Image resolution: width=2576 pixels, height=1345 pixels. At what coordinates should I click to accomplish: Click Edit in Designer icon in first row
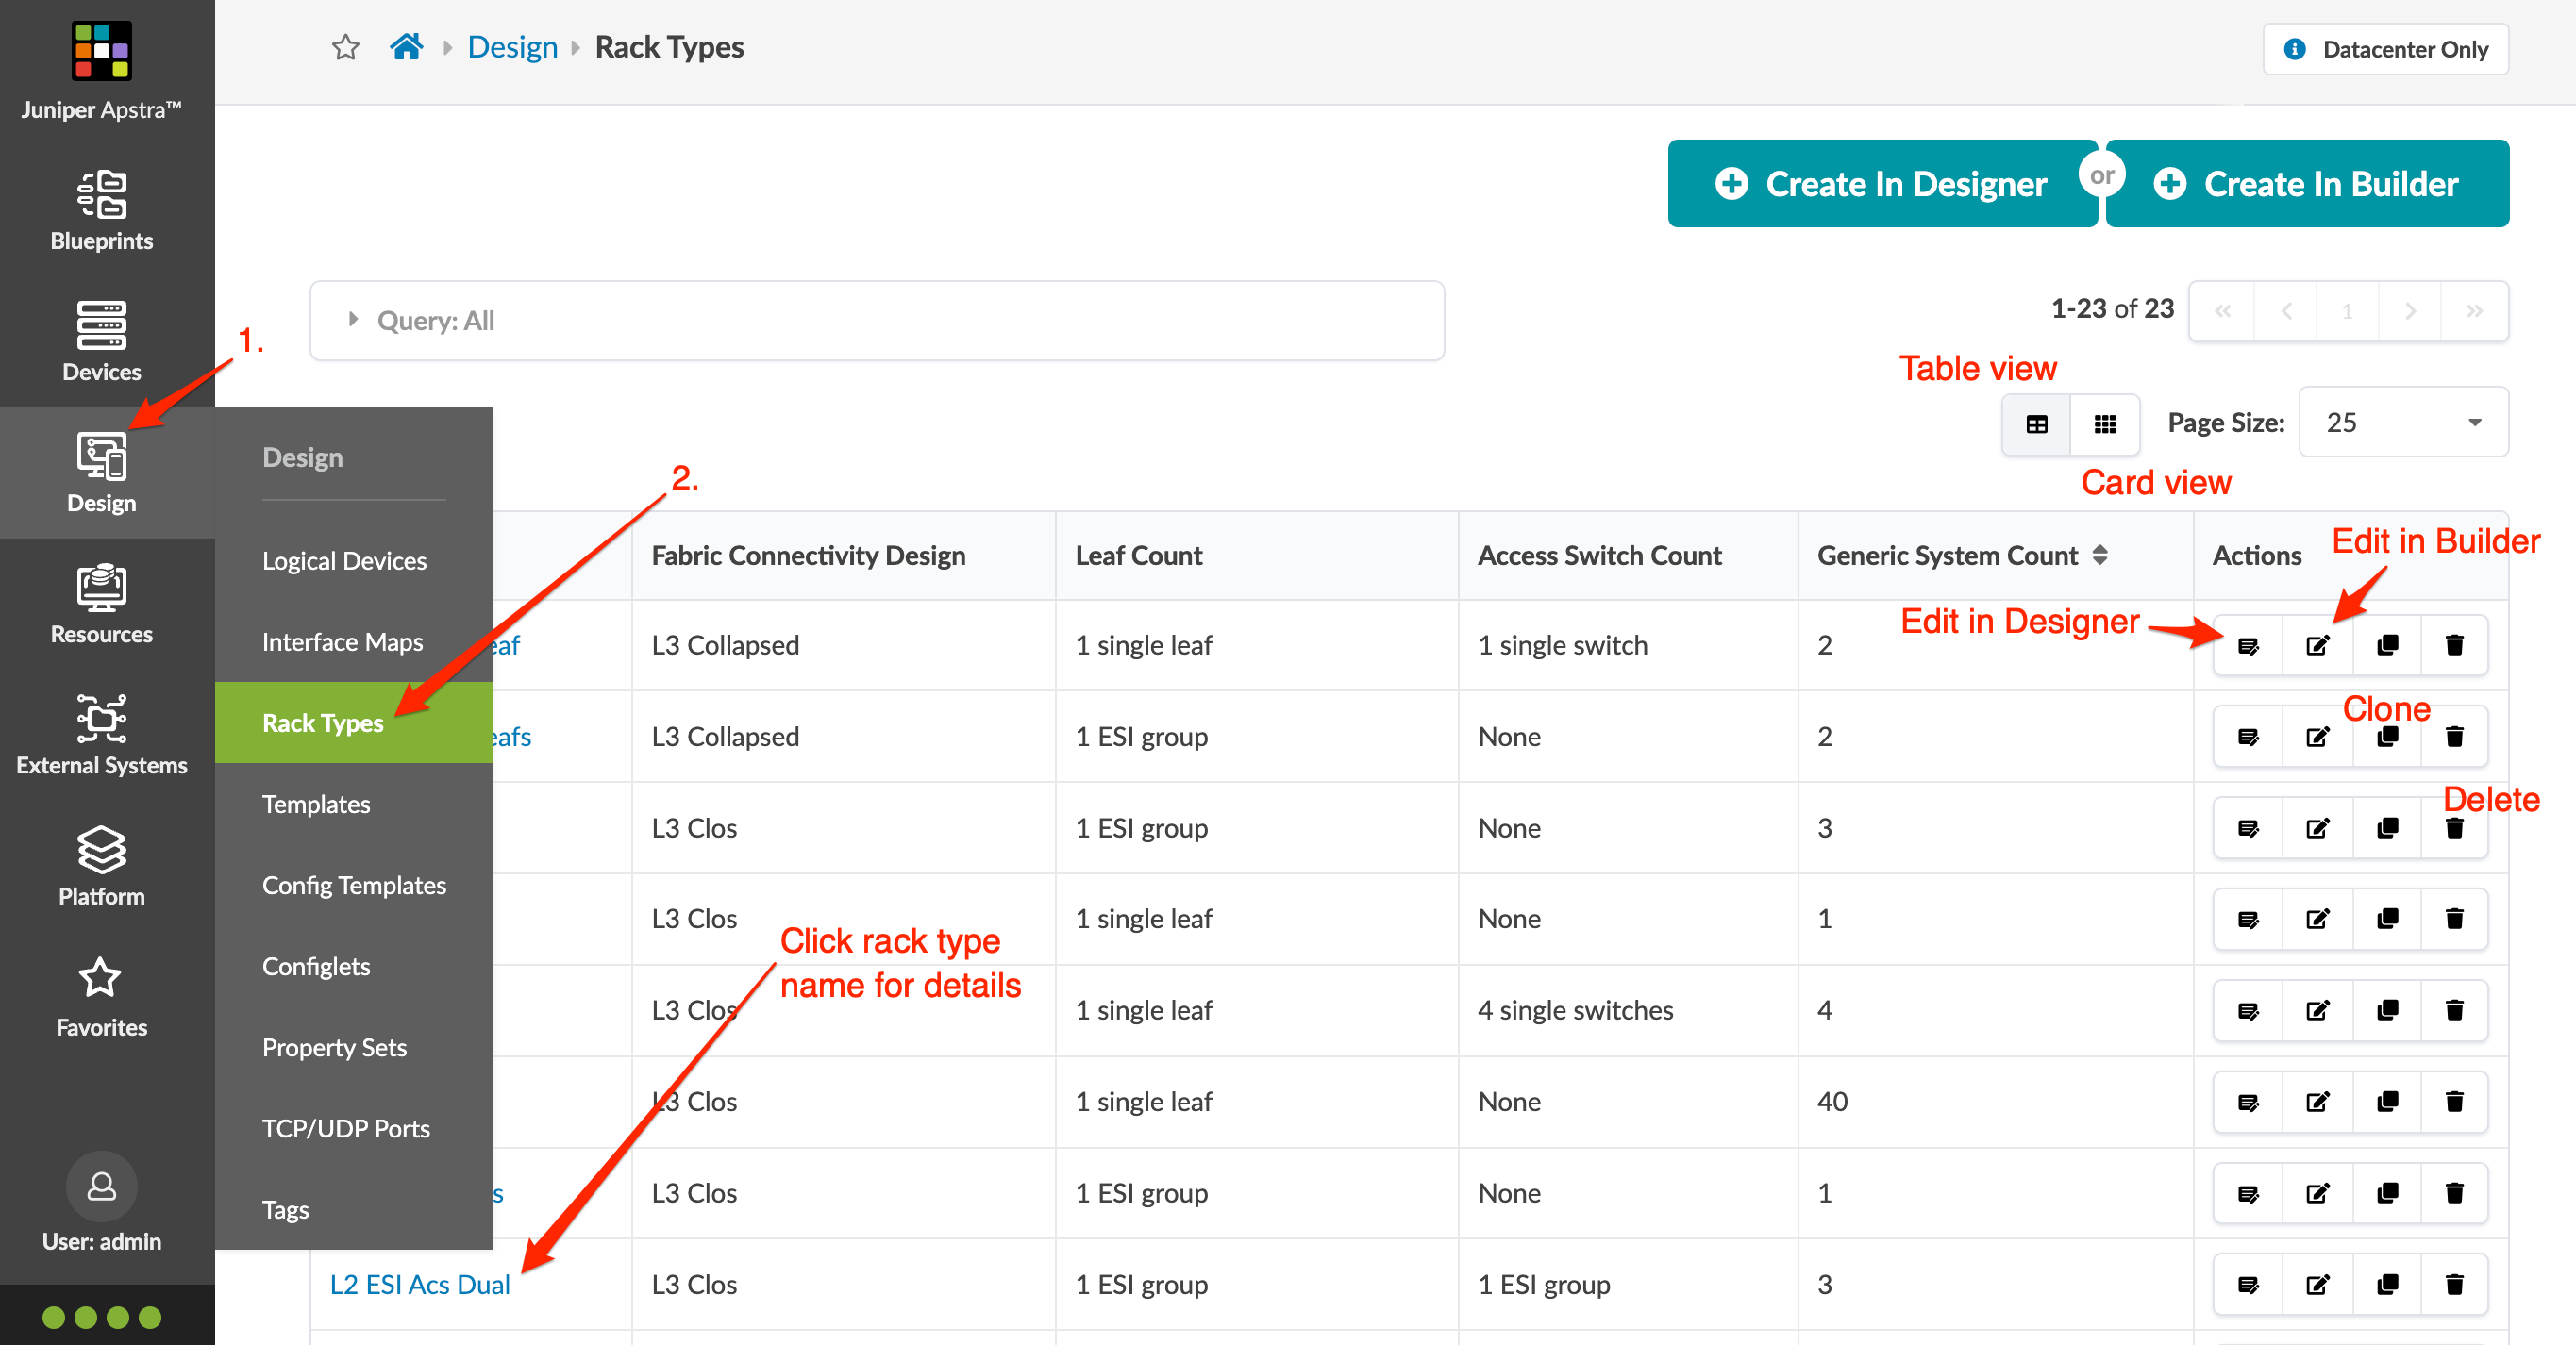coord(2247,645)
